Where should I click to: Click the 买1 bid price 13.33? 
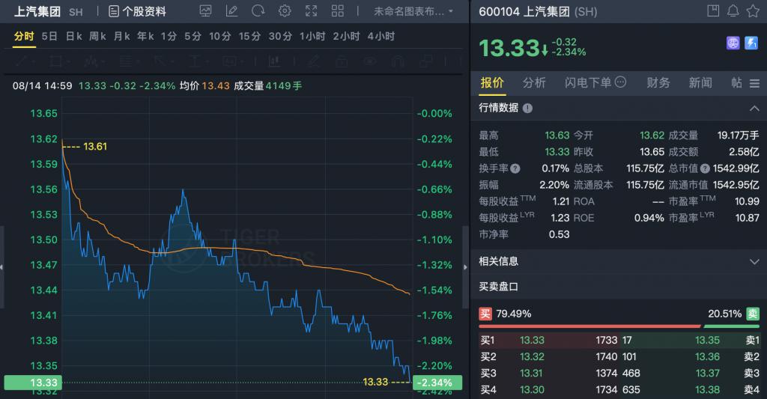coord(532,341)
